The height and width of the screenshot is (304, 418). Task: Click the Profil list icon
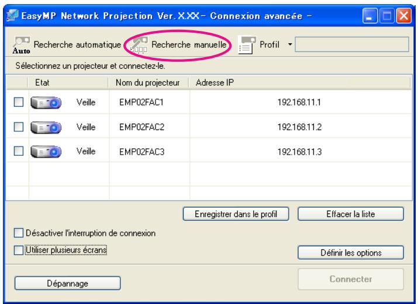(x=247, y=45)
